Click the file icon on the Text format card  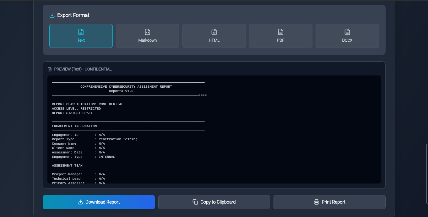pyautogui.click(x=81, y=32)
